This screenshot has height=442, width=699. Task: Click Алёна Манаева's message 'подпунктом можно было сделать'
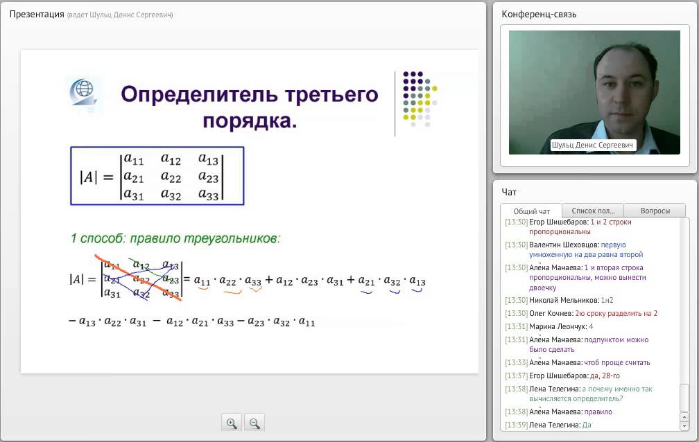point(589,344)
